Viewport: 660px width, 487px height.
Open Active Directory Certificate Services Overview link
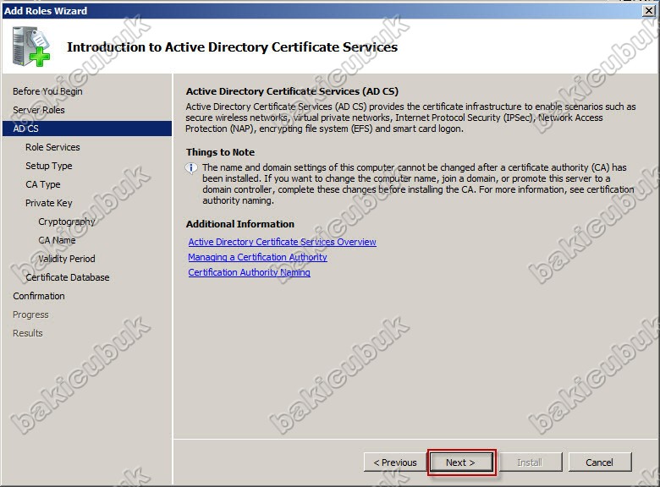pos(282,242)
